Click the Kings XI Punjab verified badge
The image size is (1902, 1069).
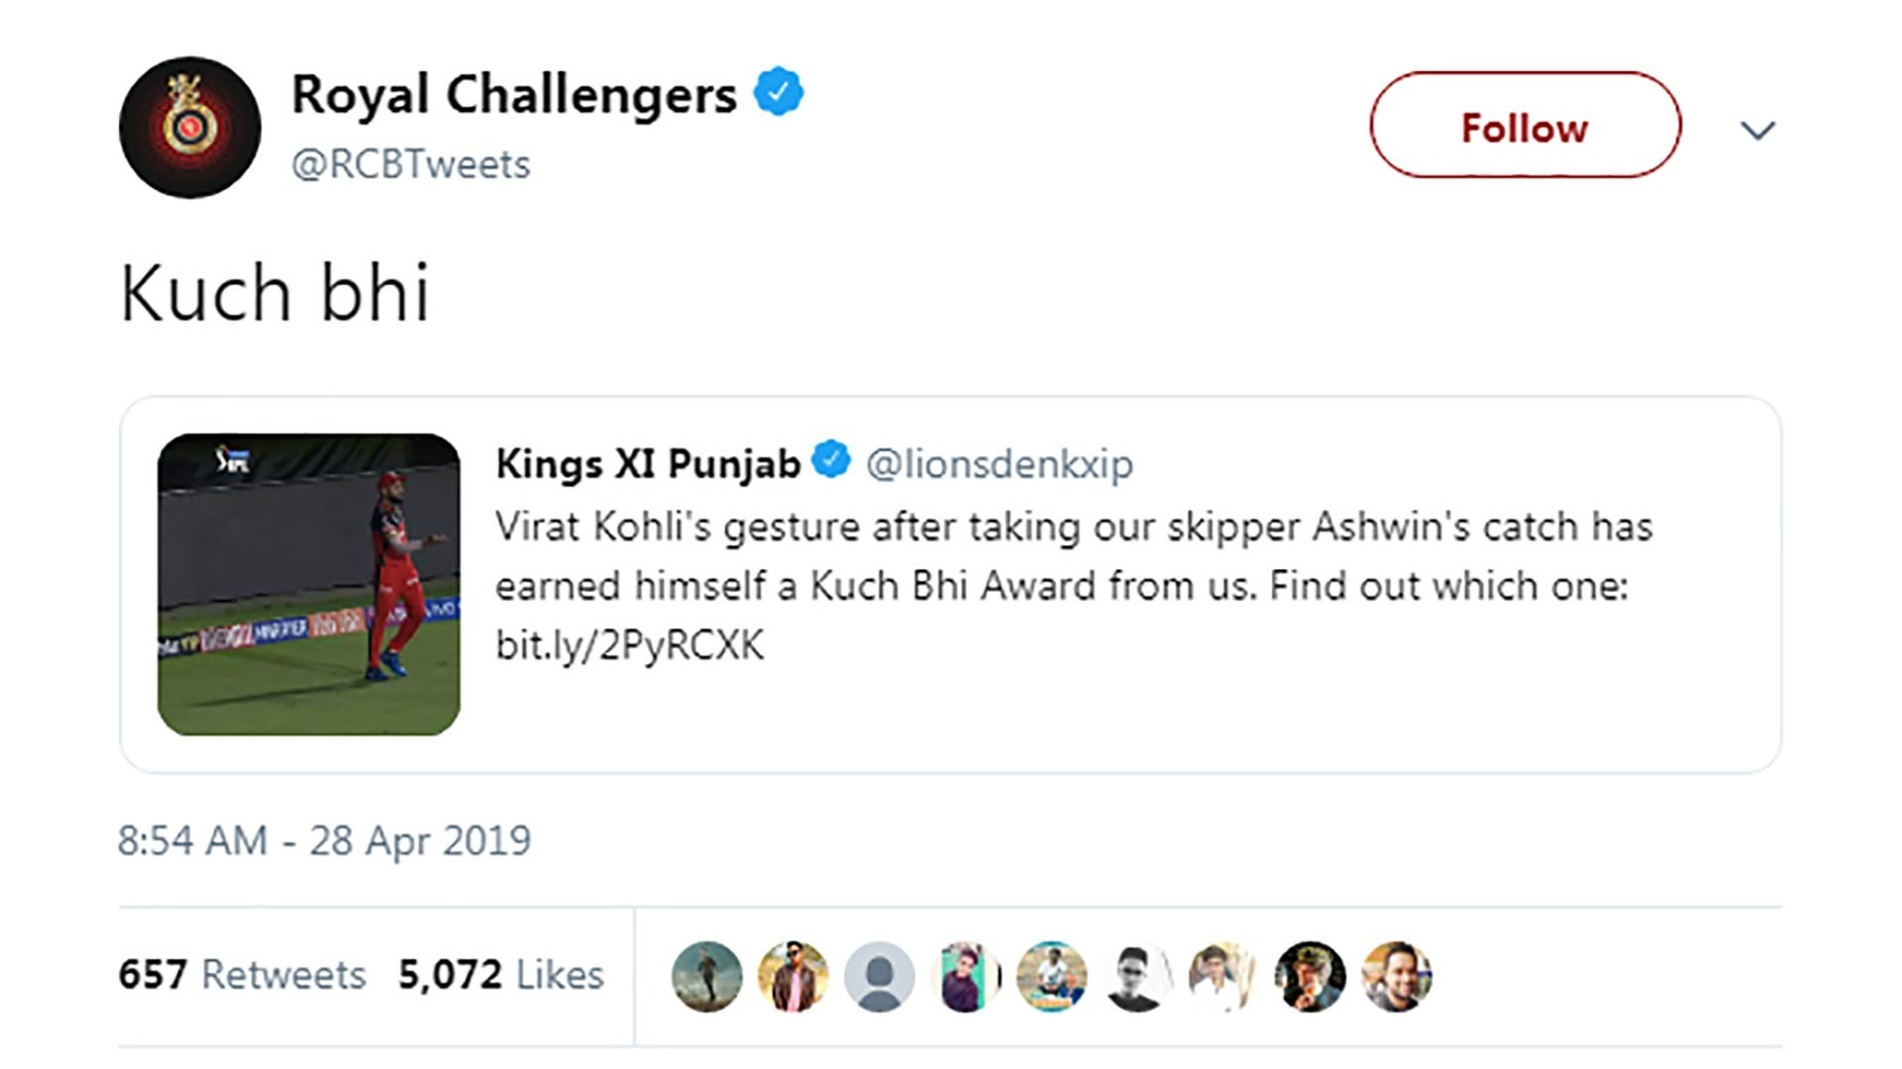(x=831, y=460)
